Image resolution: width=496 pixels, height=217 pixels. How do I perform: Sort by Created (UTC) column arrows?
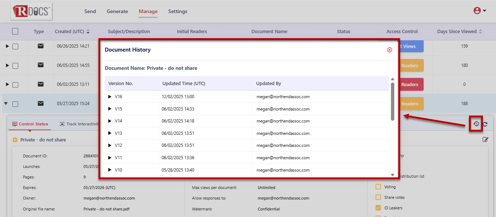pos(88,32)
